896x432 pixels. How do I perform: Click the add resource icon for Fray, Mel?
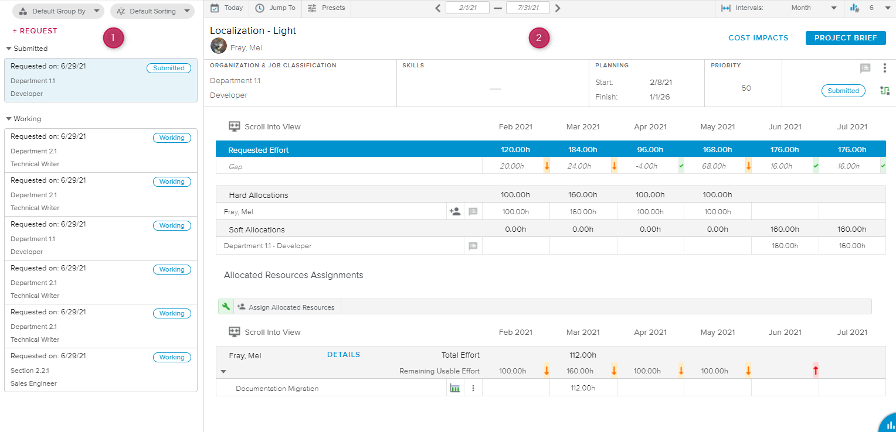(454, 212)
